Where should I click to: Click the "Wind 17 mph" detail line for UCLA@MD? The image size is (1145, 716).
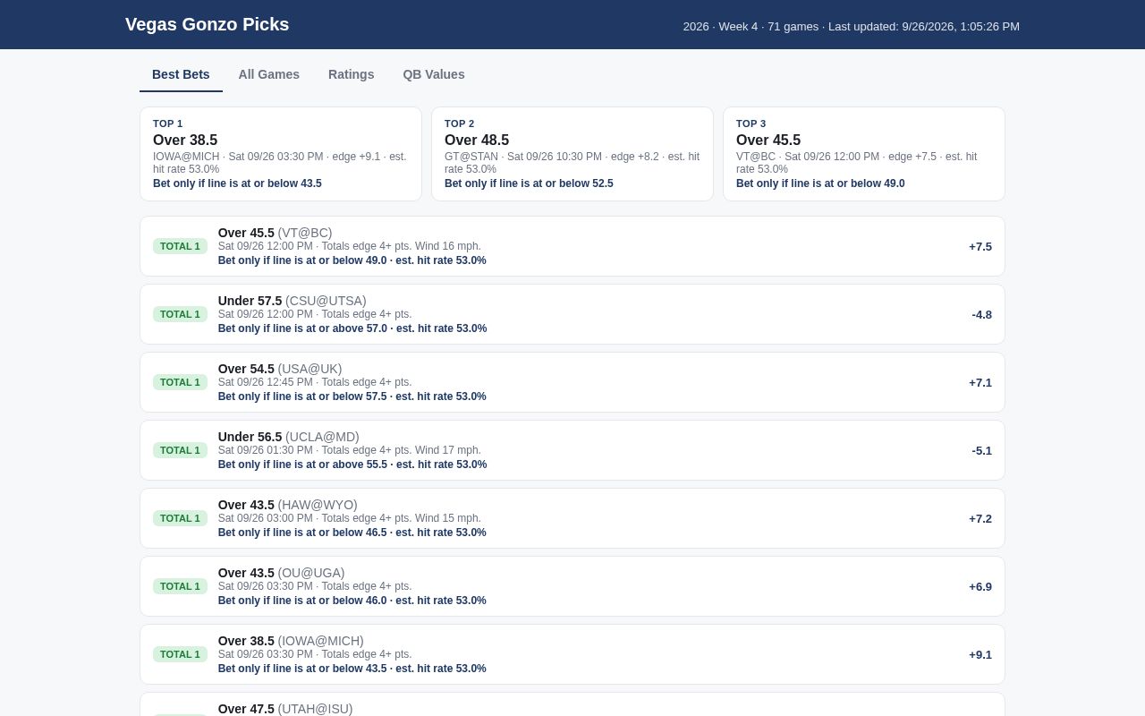point(350,450)
